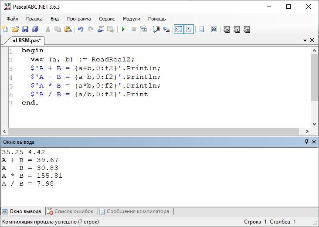Viewport: 319px width, 227px height.
Task: Pin the output window panel
Action: coord(306,142)
